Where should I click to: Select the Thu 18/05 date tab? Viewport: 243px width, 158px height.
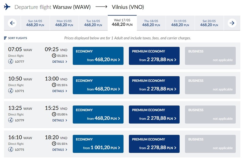coord(151,23)
